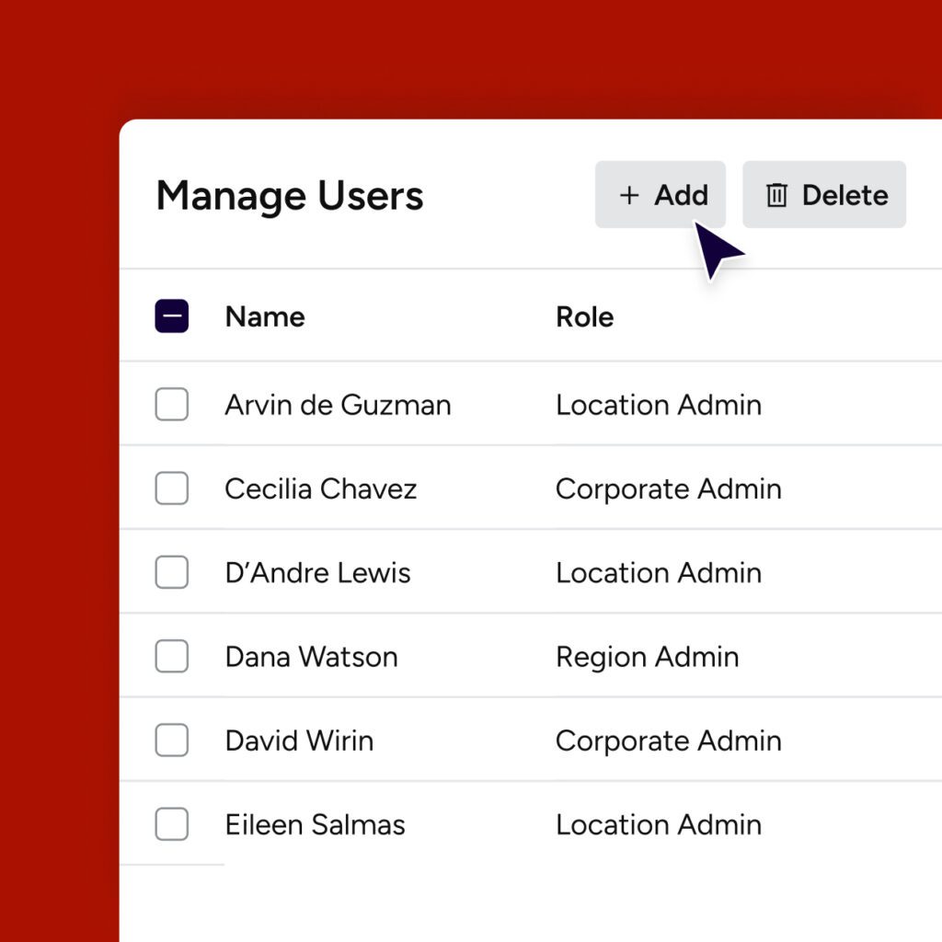This screenshot has width=942, height=942.
Task: Enable the Dana Watson checkbox
Action: 172,657
